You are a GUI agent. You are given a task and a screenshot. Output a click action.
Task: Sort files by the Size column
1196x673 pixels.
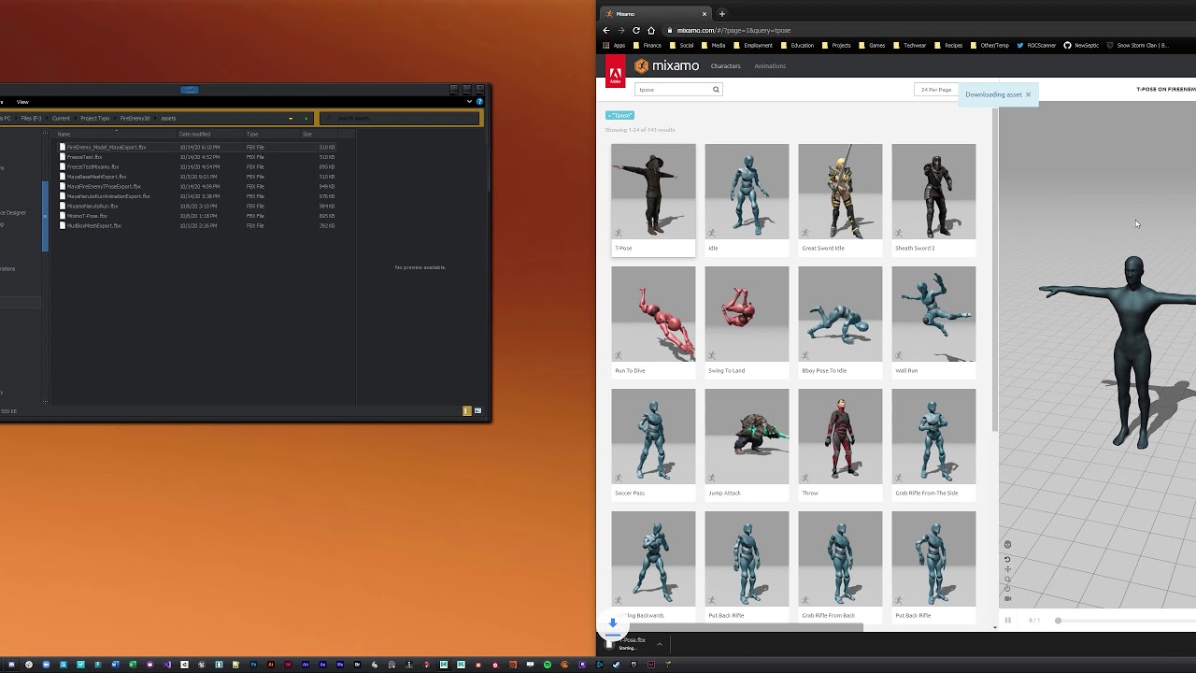[x=307, y=135]
